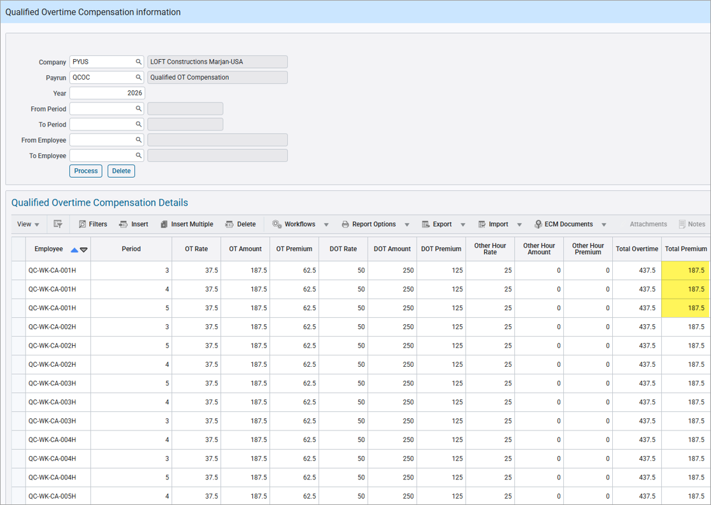The image size is (711, 505).
Task: Click the OT Rate column header
Action: [x=196, y=249]
